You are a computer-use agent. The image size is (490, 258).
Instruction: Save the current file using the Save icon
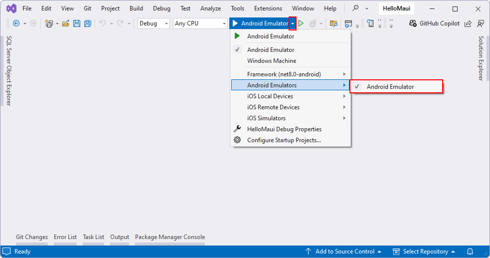[77, 23]
